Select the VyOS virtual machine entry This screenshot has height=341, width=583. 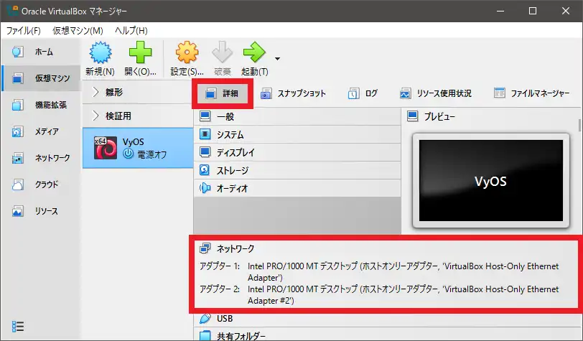(138, 148)
